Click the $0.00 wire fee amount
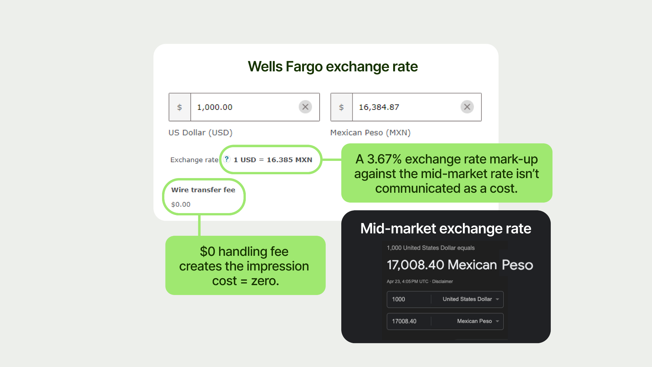This screenshot has width=652, height=367. click(181, 204)
